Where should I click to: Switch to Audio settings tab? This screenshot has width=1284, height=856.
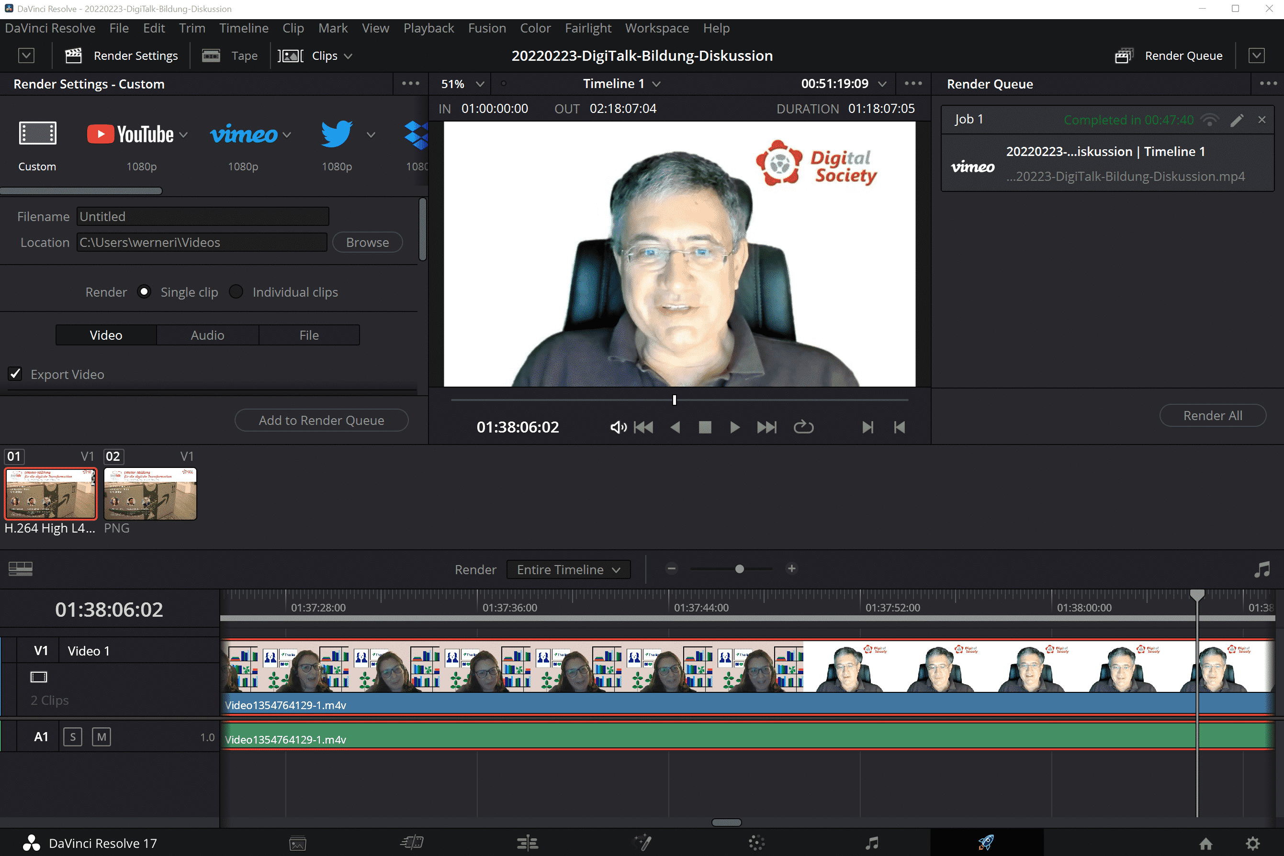point(208,335)
